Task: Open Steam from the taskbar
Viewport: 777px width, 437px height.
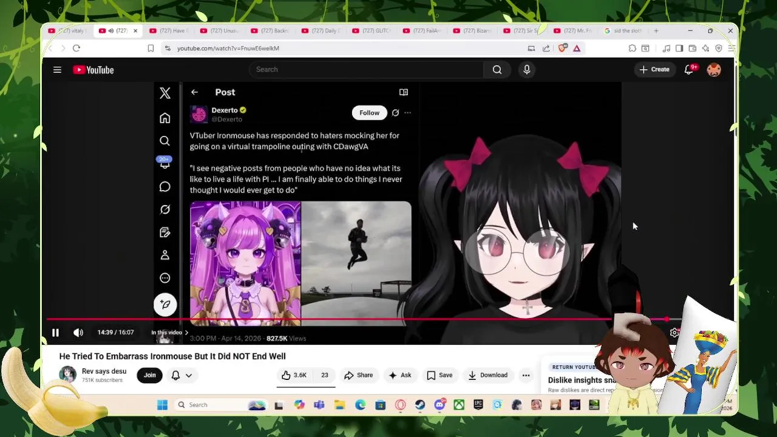Action: [x=420, y=405]
